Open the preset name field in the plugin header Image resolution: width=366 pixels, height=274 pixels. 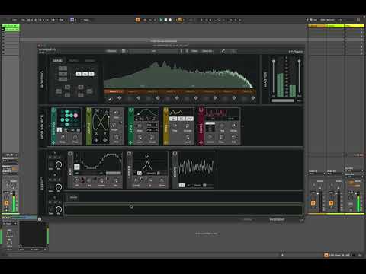click(154, 51)
